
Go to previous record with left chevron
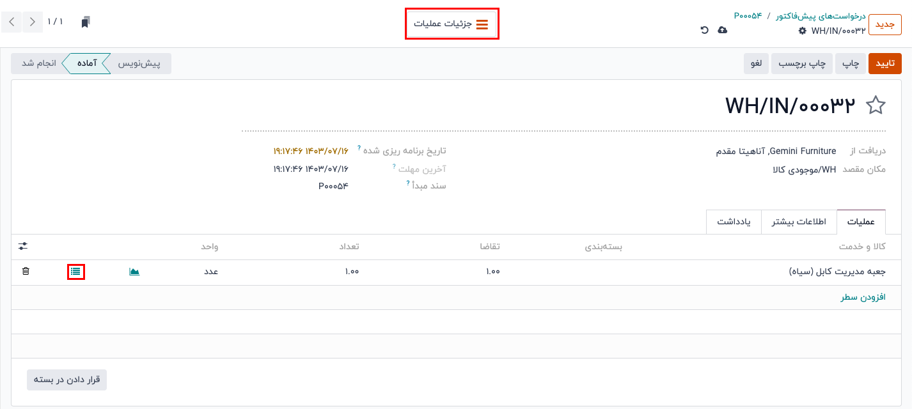click(x=12, y=22)
